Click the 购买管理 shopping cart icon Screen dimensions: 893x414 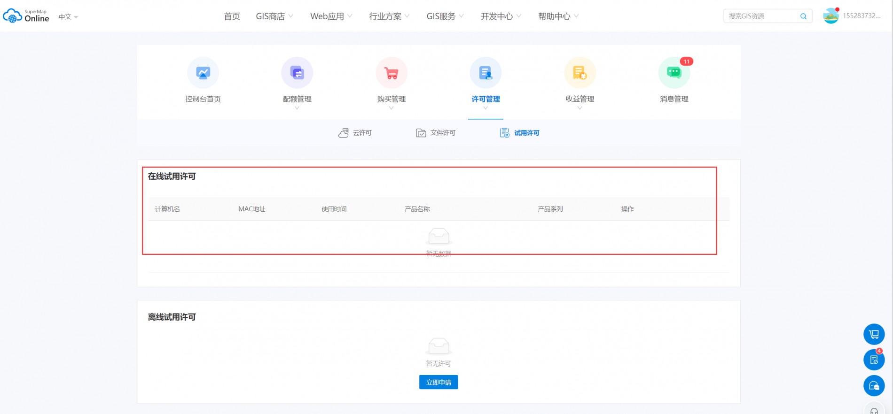point(391,73)
